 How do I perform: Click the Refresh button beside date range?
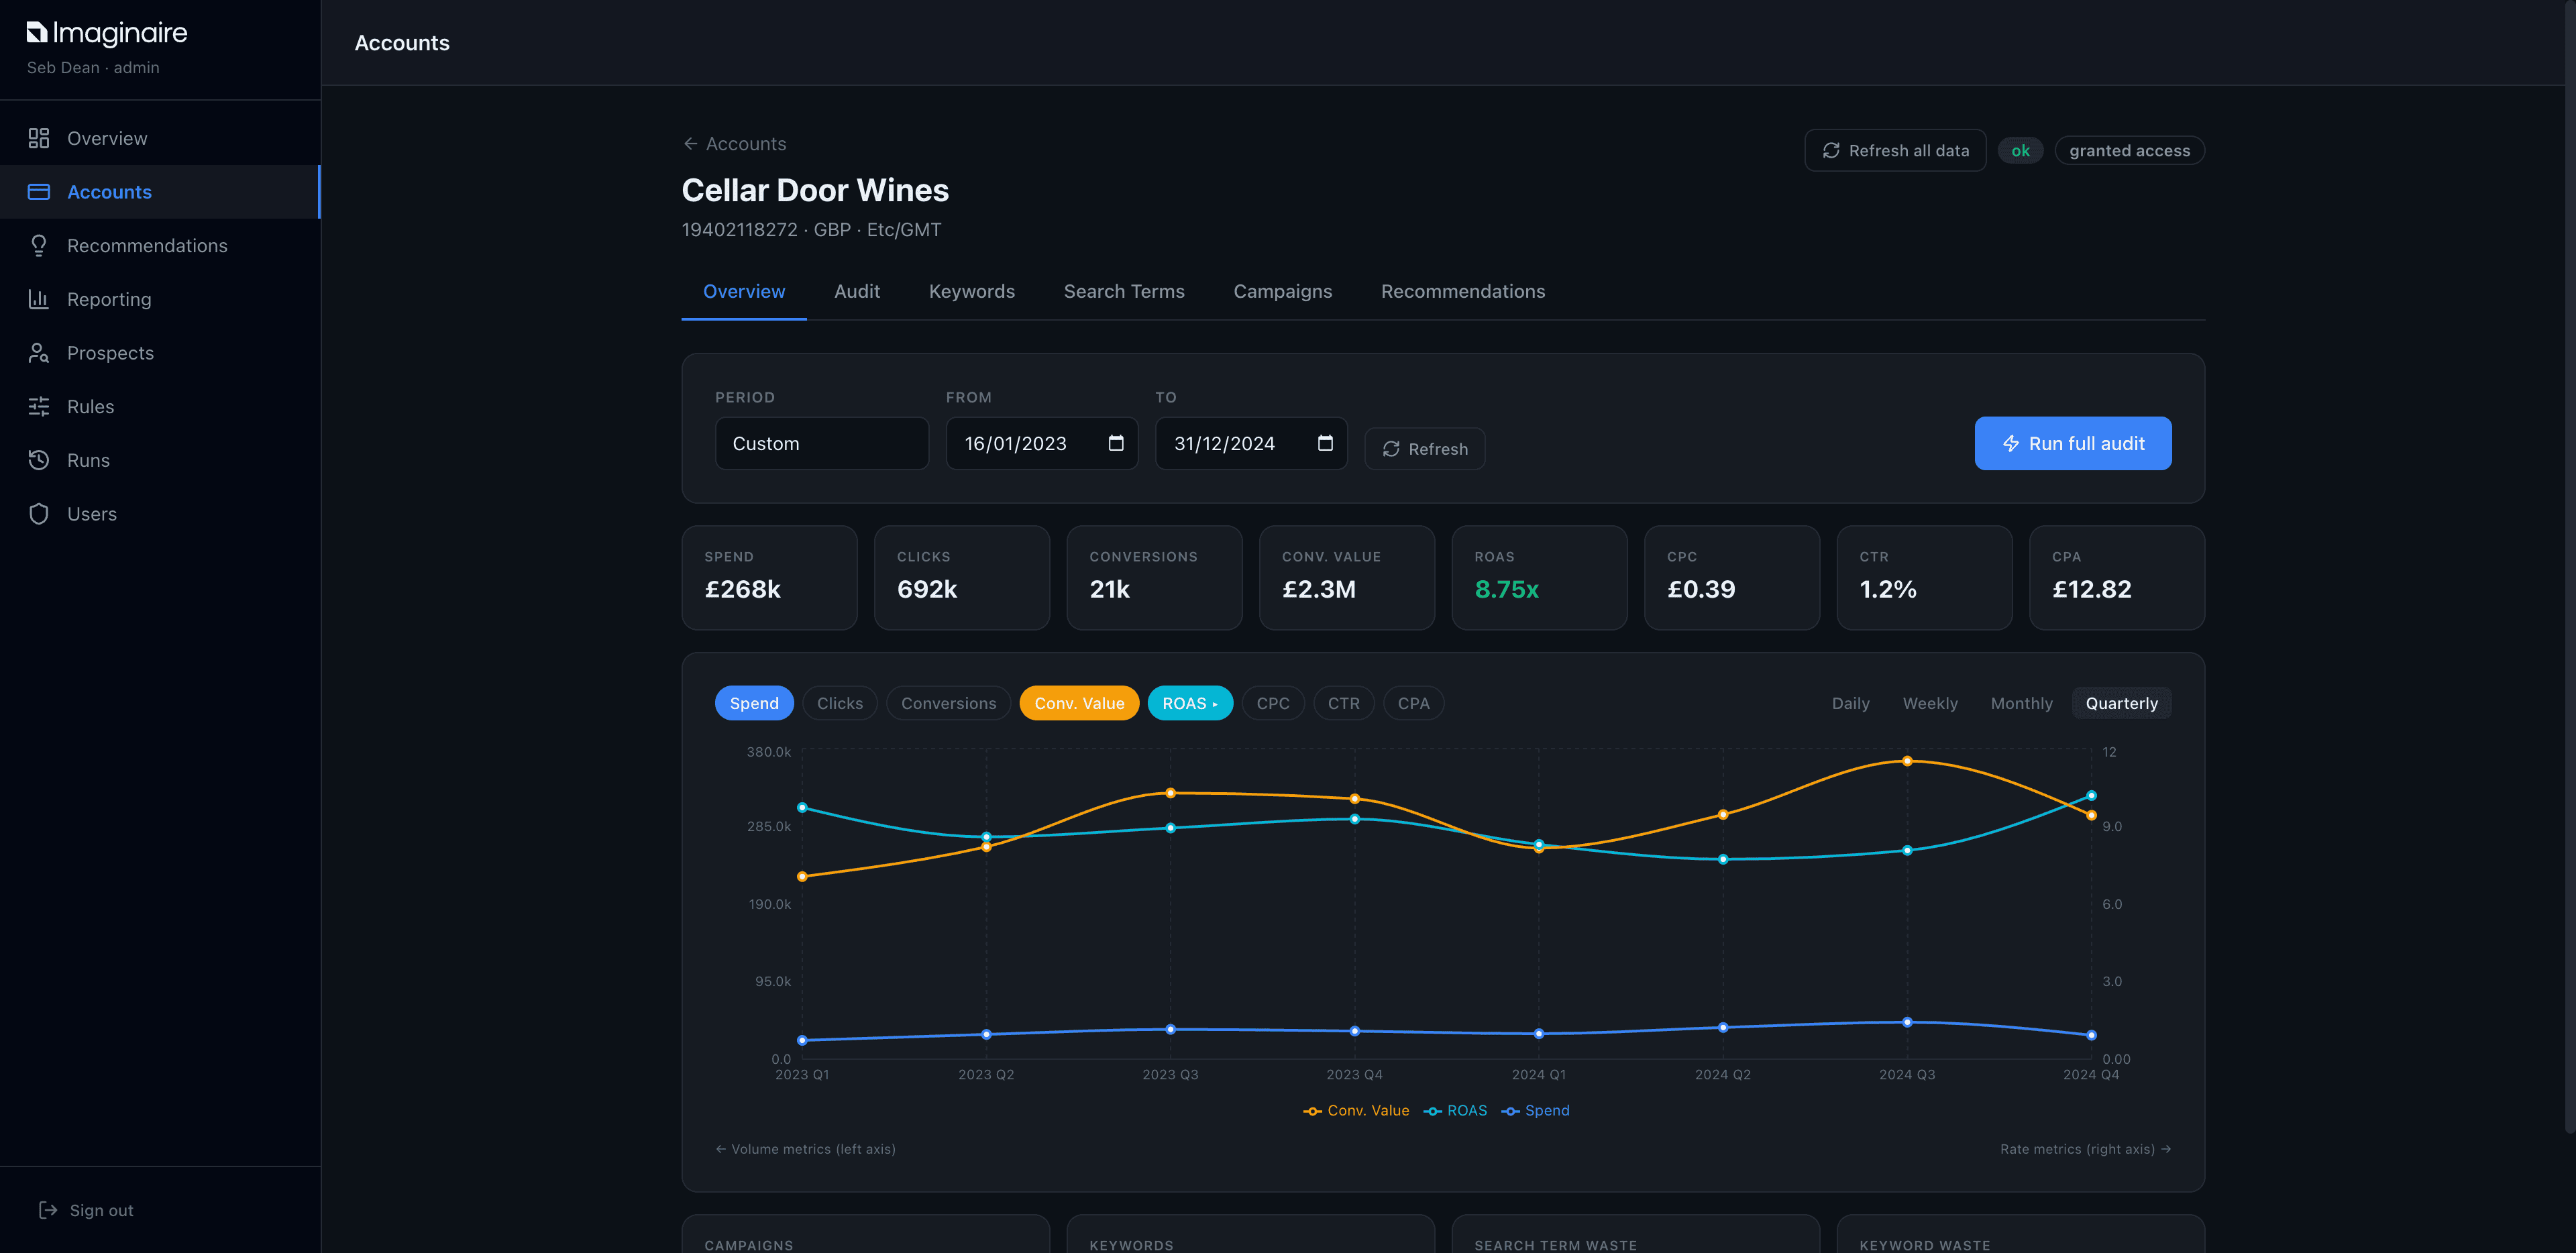pos(1424,449)
